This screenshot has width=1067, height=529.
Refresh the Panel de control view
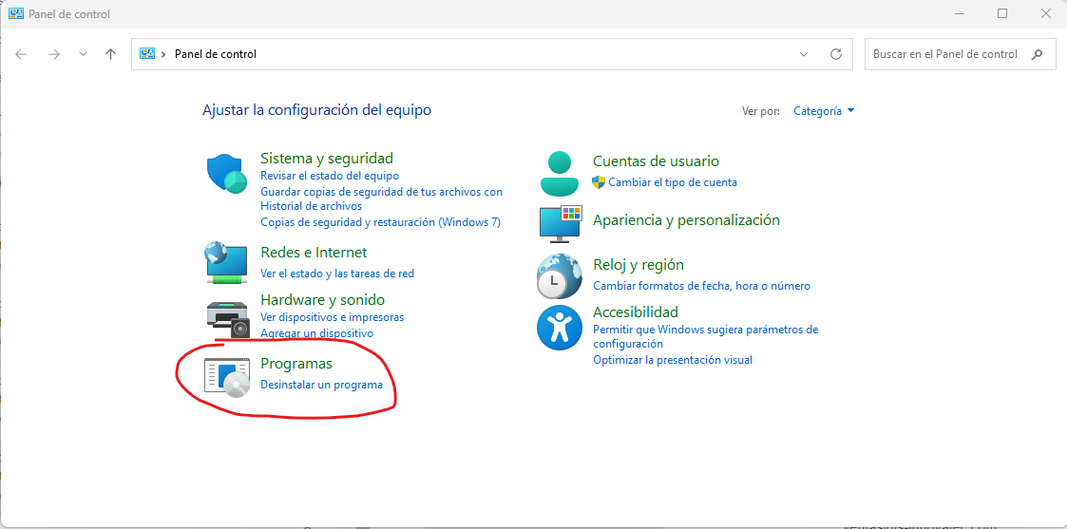836,54
